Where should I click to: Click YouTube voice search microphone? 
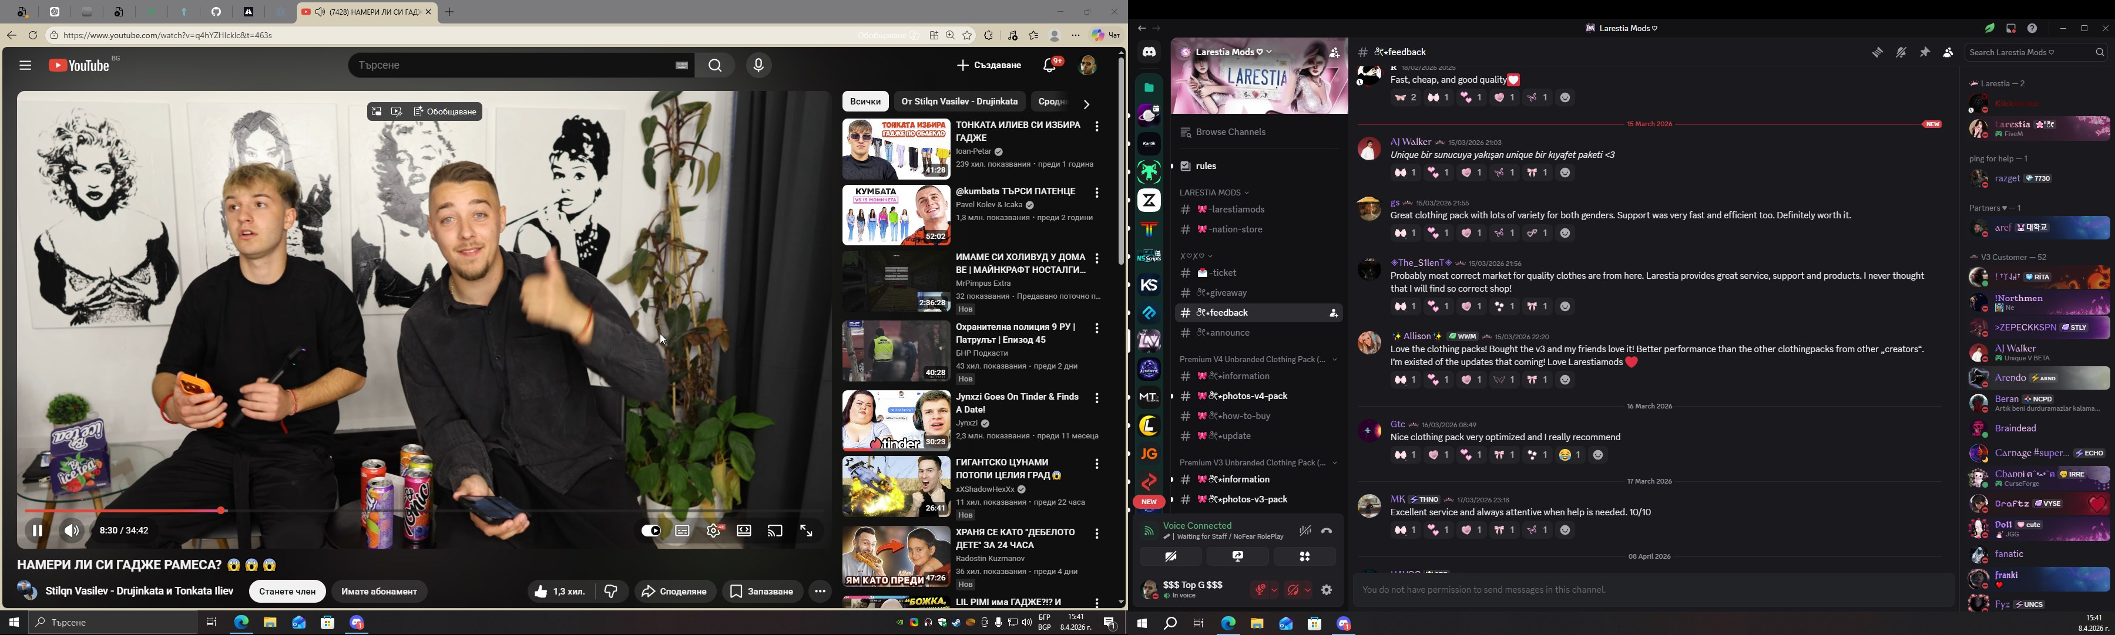[758, 66]
